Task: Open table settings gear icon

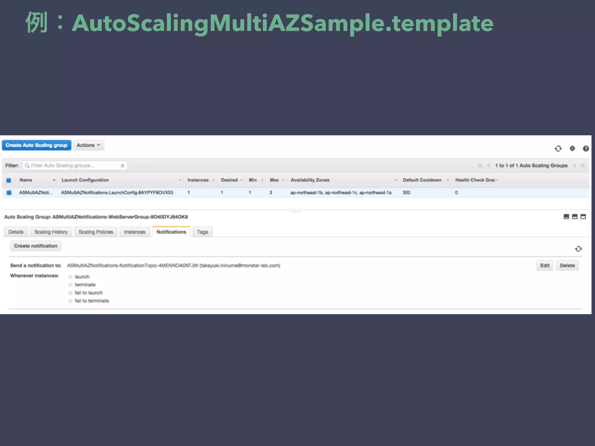Action: 572,148
